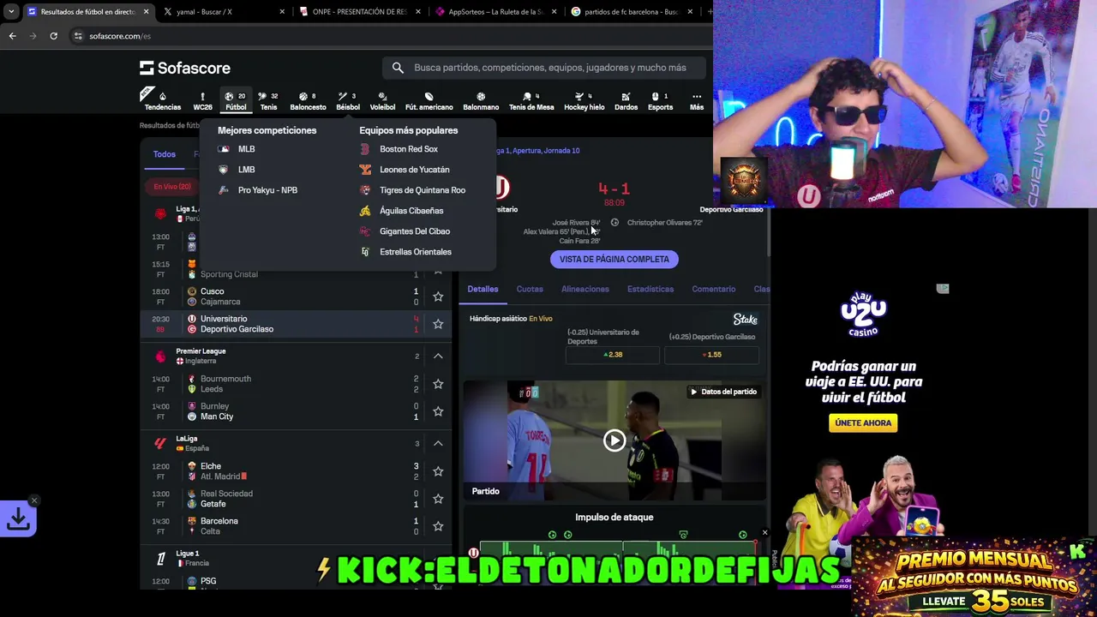Switch to the Detalles tab
Image resolution: width=1097 pixels, height=617 pixels.
coord(483,289)
